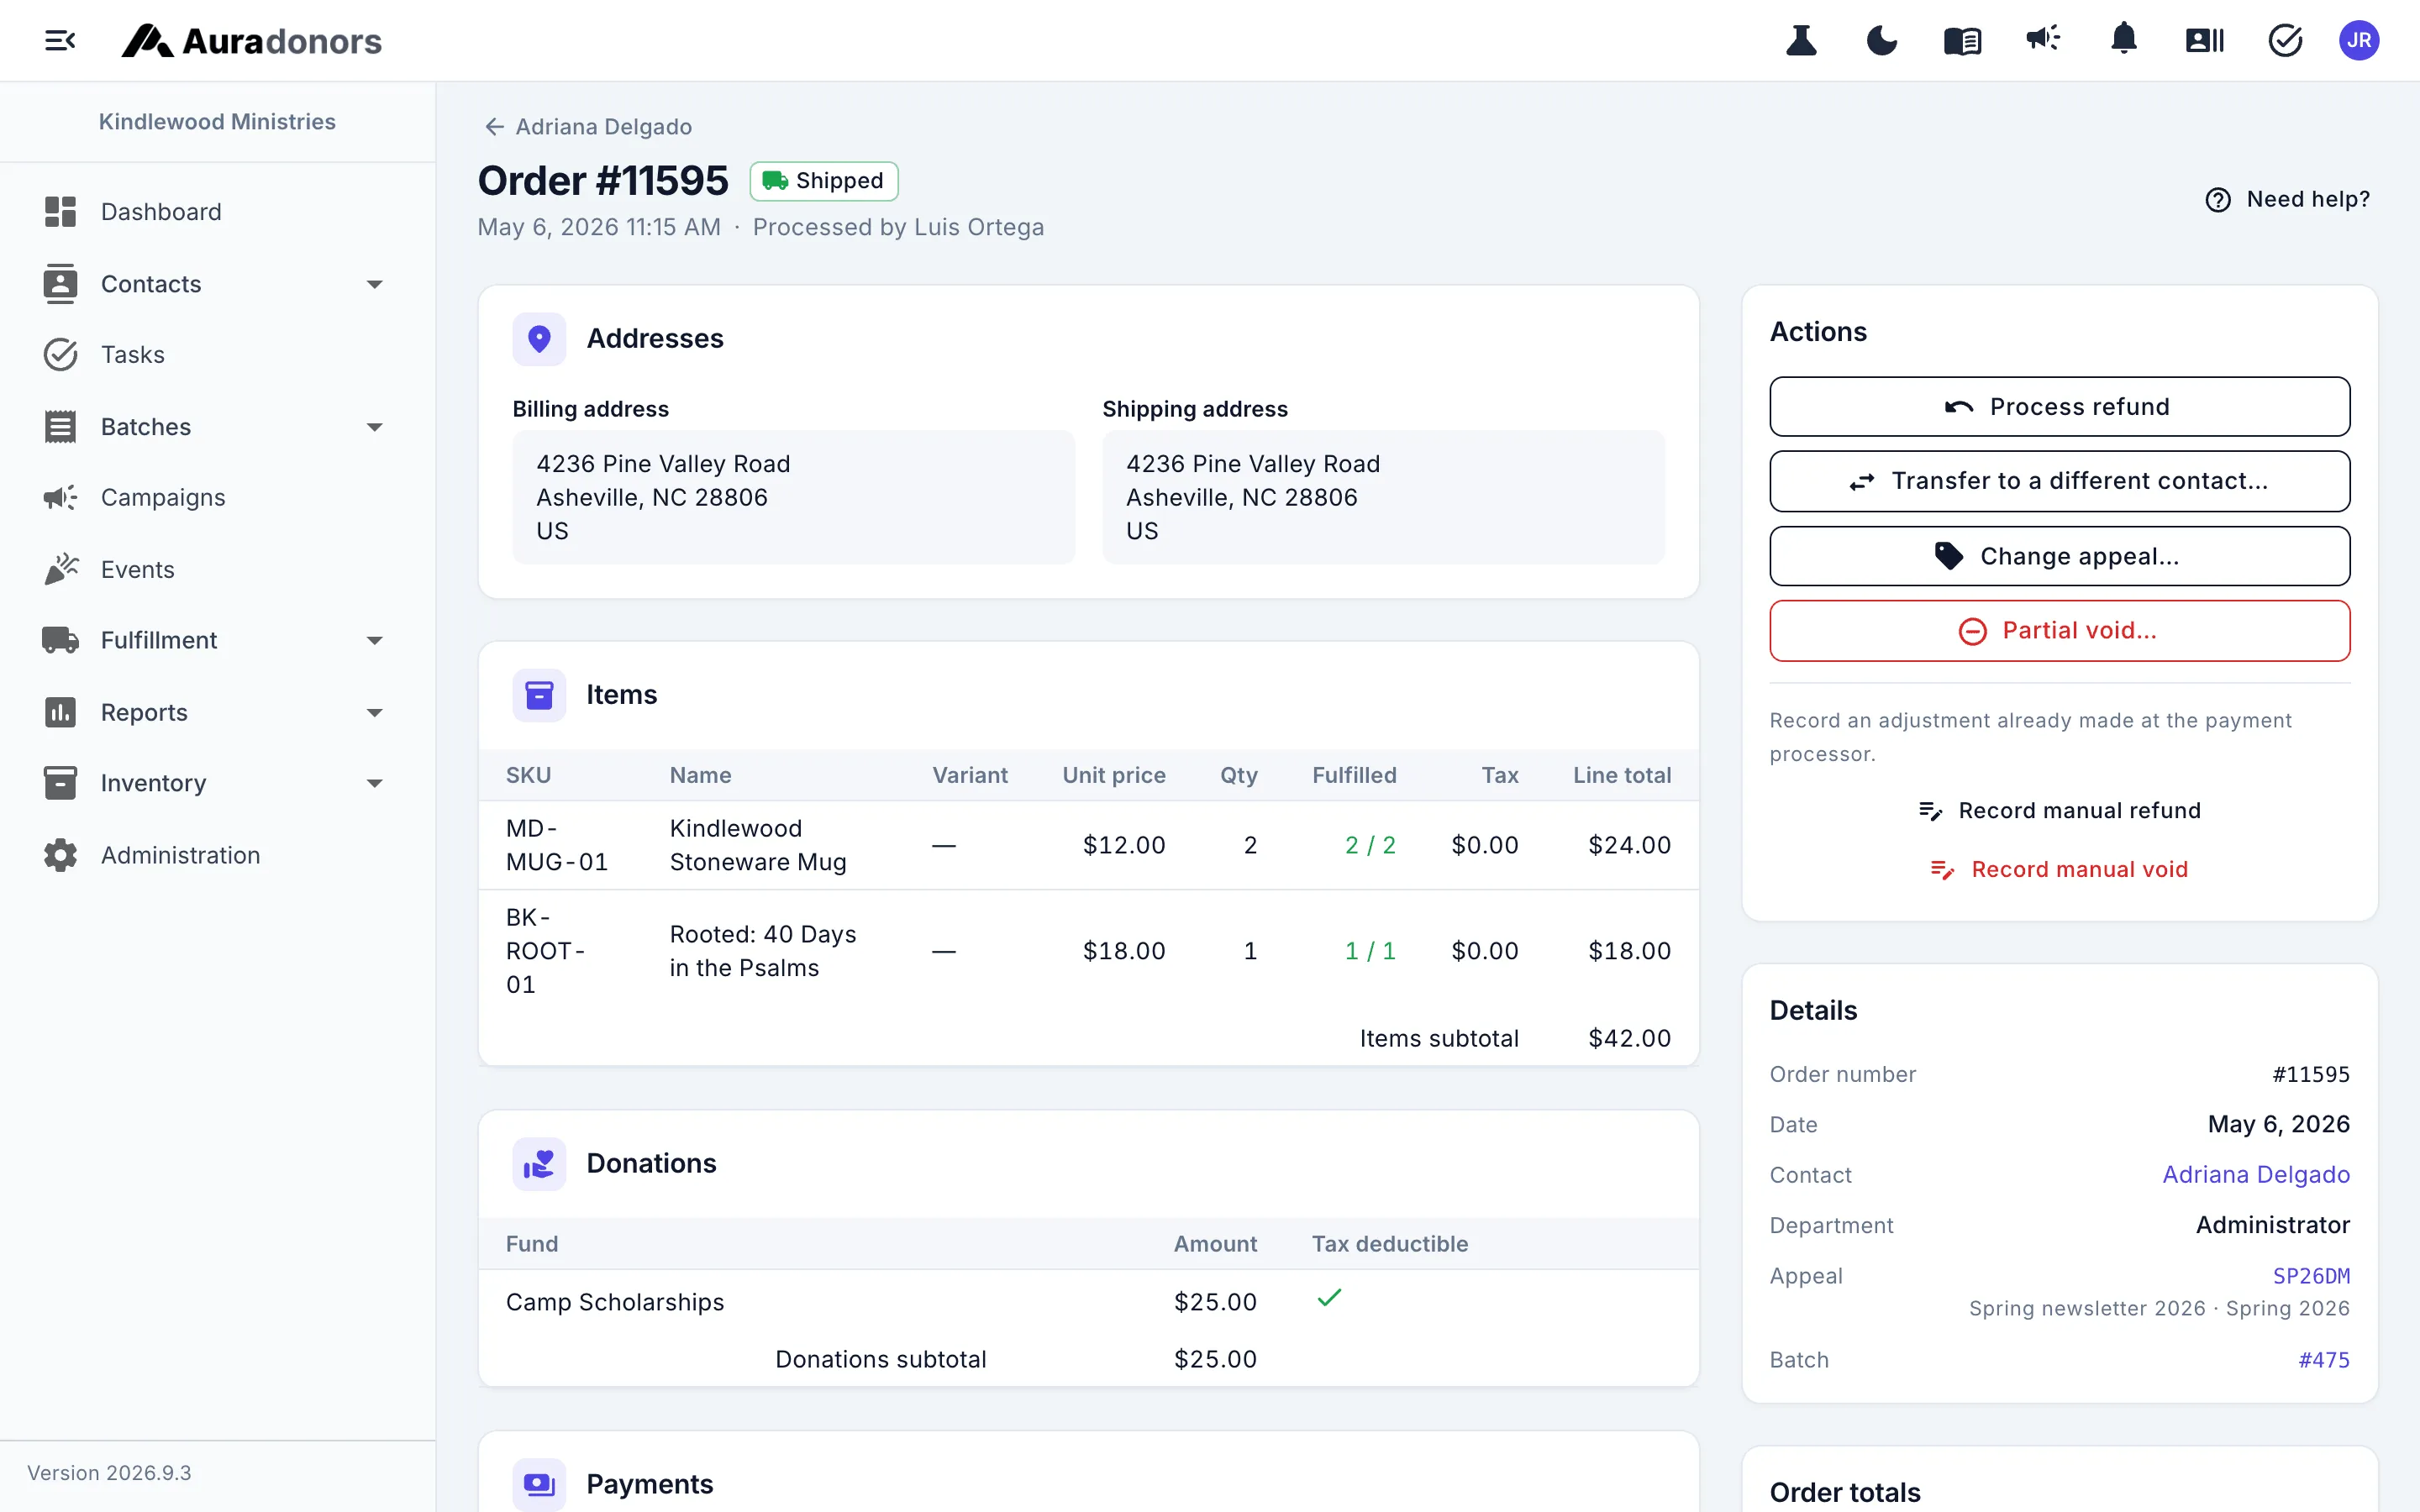Expand the Reports sidebar dropdown arrow
This screenshot has width=2420, height=1512.
[375, 713]
